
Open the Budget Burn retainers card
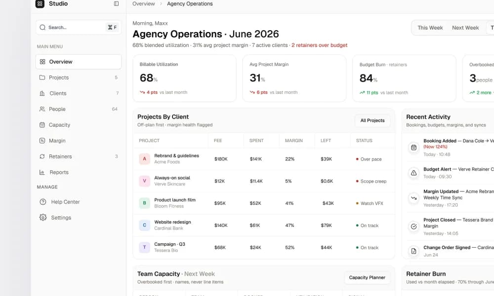(x=404, y=78)
